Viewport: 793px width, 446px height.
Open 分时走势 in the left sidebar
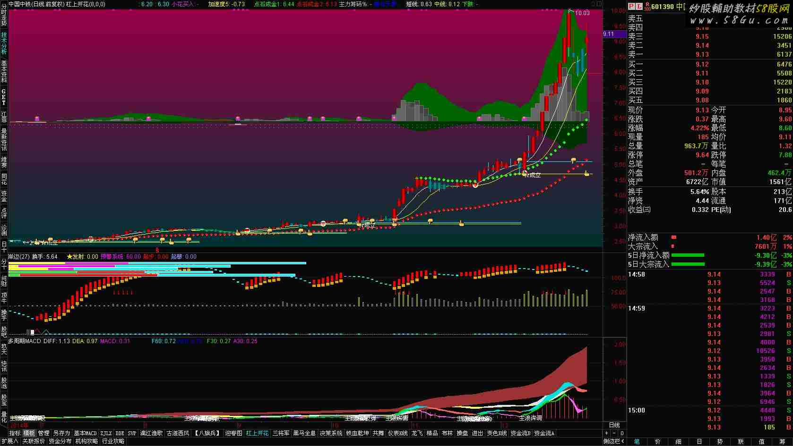coord(4,16)
